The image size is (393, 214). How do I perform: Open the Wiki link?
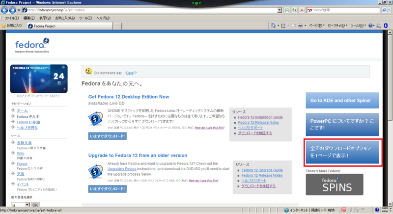[21, 154]
